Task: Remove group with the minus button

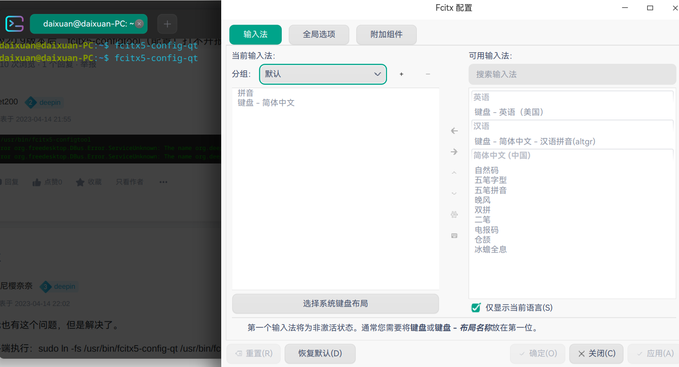Action: [x=428, y=74]
